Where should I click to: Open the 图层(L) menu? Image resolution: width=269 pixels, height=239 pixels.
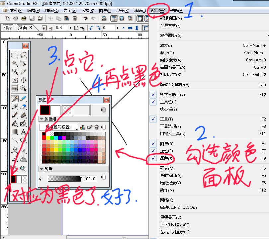[x=105, y=11]
